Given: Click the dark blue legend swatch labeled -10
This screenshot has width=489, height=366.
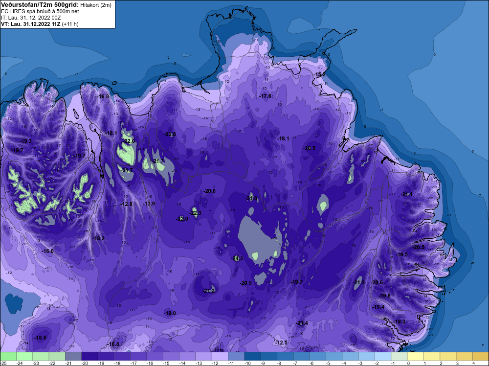Looking at the screenshot, I should pyautogui.click(x=252, y=356).
